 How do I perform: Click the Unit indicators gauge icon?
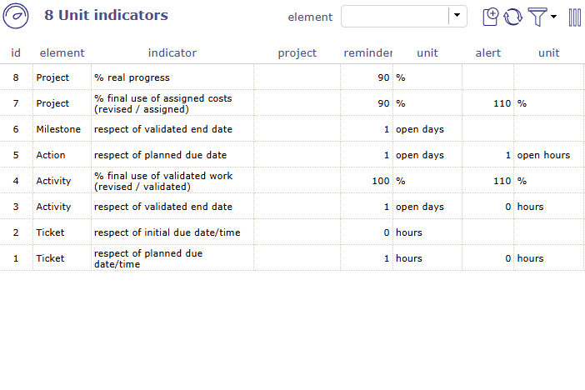pos(17,17)
